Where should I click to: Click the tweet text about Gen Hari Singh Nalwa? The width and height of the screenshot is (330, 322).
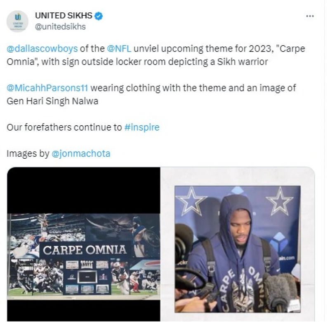coord(151,95)
